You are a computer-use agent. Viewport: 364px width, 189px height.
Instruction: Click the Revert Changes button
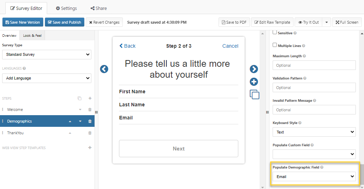[x=104, y=22]
